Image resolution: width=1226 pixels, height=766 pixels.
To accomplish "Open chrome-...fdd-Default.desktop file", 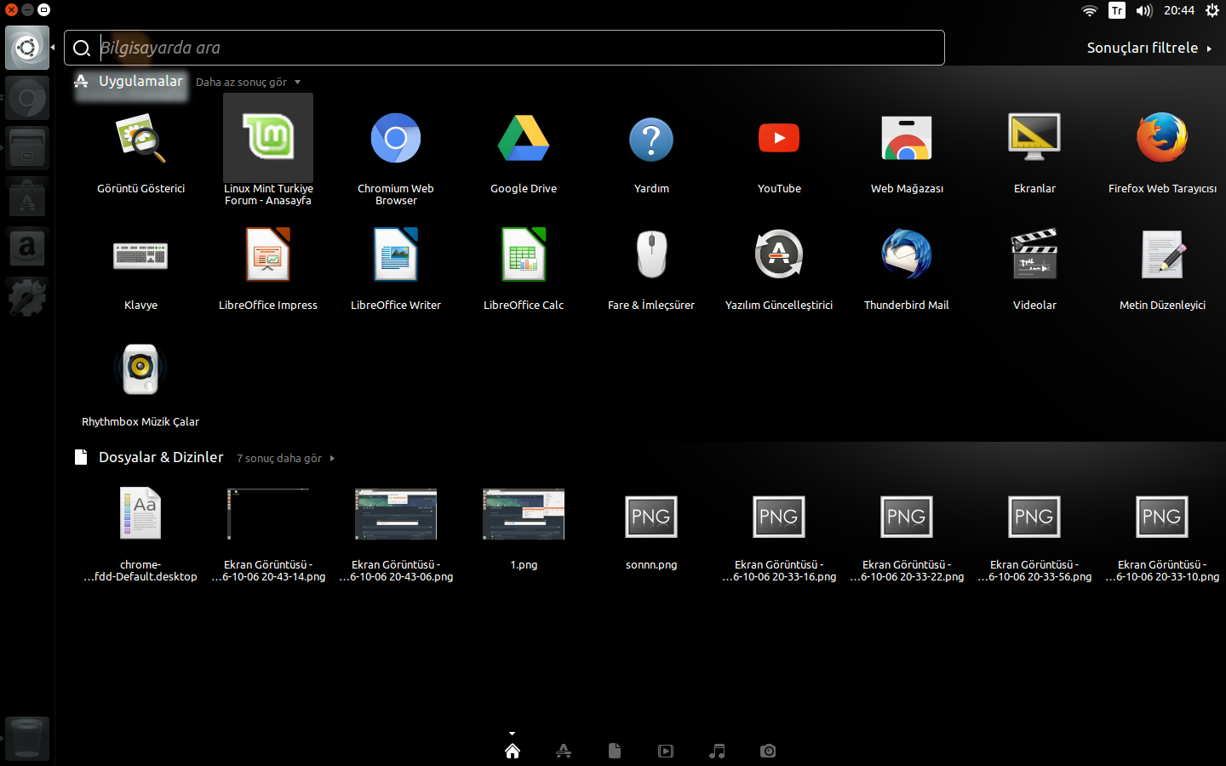I will [x=140, y=513].
